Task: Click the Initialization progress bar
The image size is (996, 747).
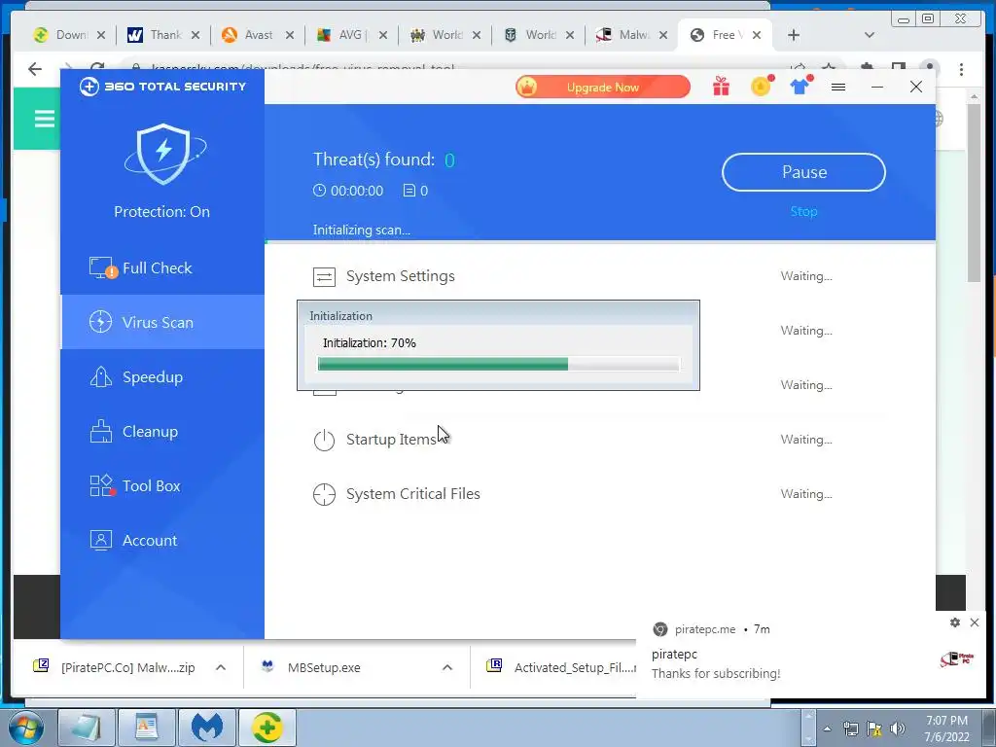Action: pos(499,364)
